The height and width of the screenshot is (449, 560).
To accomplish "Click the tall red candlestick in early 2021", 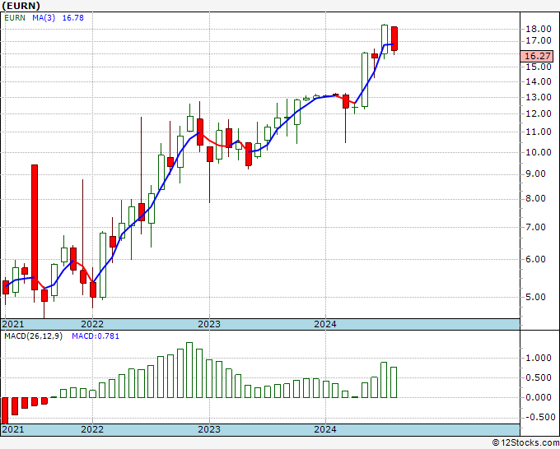I will pyautogui.click(x=35, y=227).
